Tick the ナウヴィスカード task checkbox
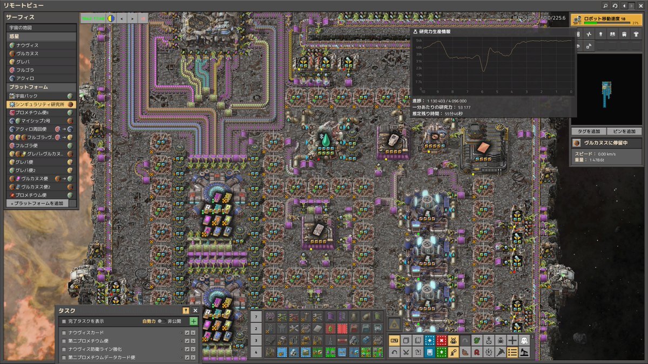Screen dimensions: 648x364 click(64, 333)
